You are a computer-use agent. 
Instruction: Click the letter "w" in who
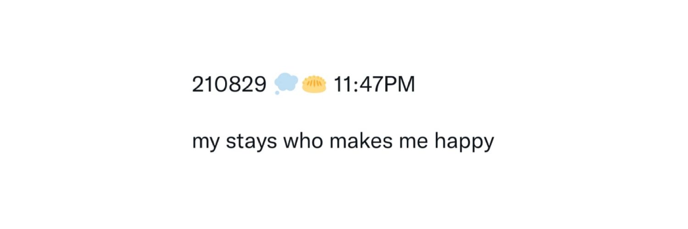(291, 143)
